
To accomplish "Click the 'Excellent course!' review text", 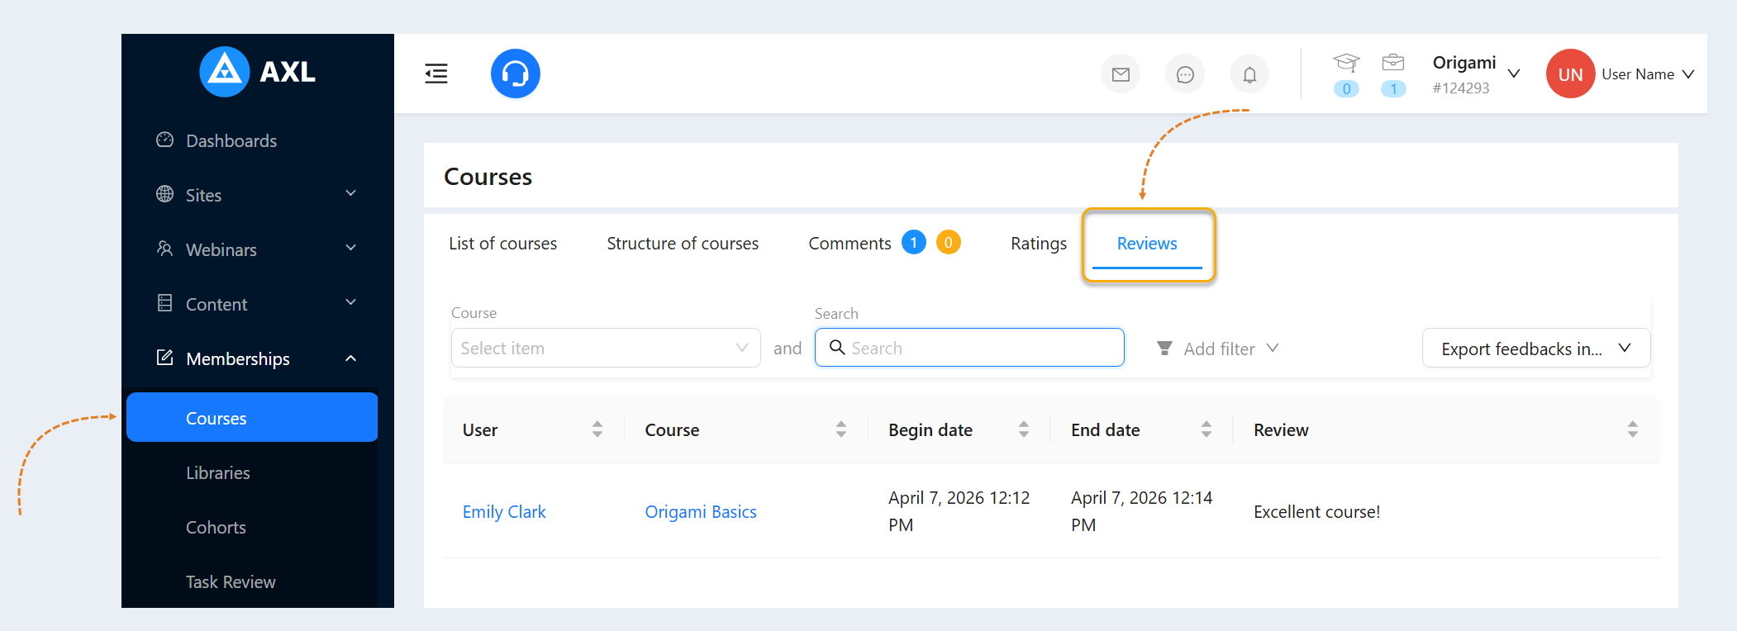I will click(x=1316, y=512).
